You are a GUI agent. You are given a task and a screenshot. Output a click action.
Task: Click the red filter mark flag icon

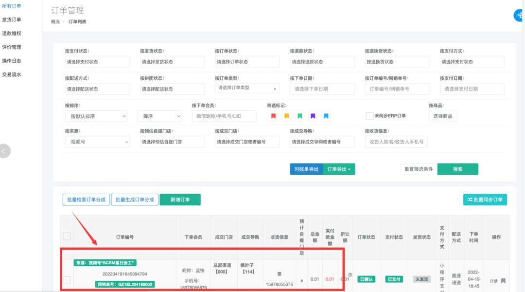275,116
